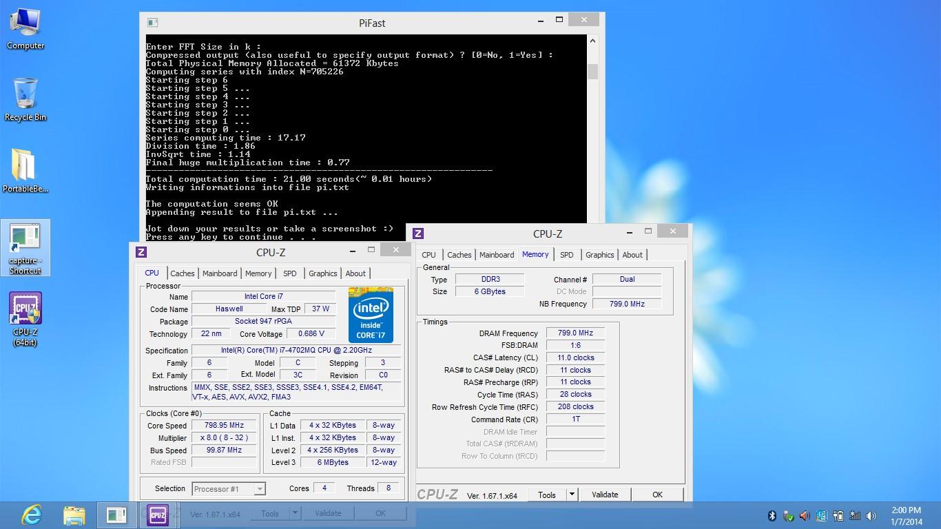Launch Internet Explorer from the taskbar
This screenshot has width=941, height=529.
click(x=32, y=515)
